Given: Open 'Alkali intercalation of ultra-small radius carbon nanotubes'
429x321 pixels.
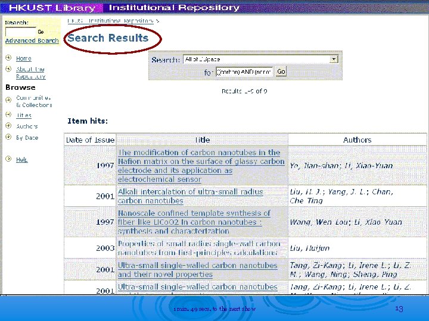Looking at the screenshot, I should [191, 196].
